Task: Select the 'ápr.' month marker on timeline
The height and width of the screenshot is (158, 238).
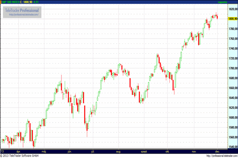Action: 19,152
